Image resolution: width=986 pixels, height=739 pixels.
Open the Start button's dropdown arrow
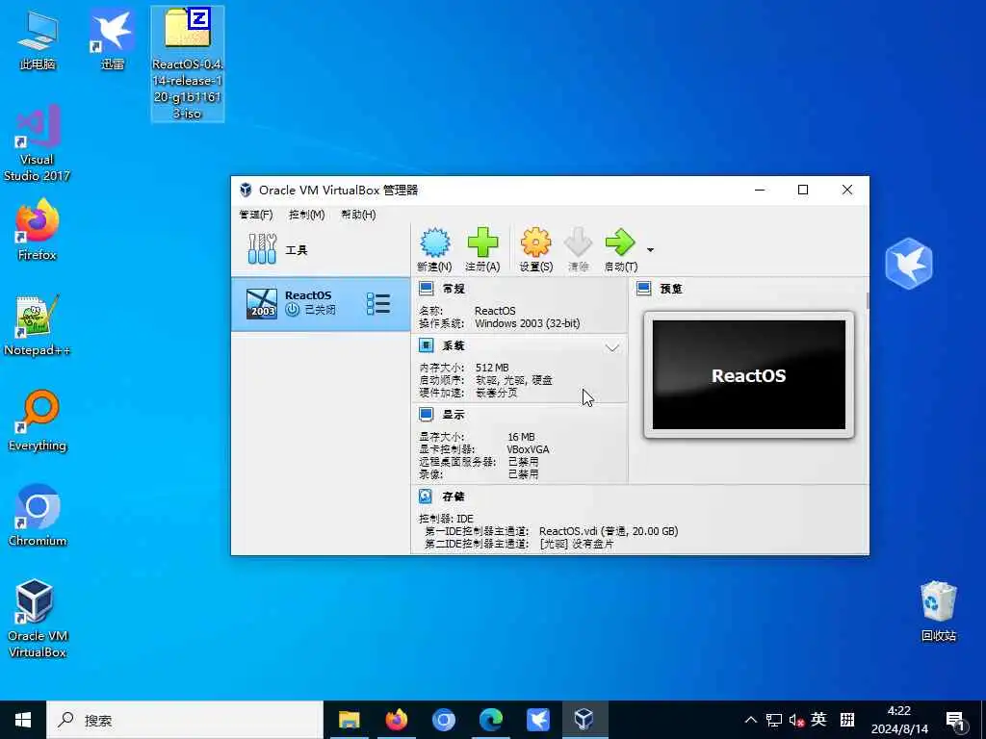[650, 250]
